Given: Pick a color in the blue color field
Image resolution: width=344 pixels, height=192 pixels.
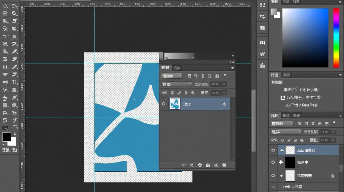Looking at the screenshot, I should coord(305,38).
